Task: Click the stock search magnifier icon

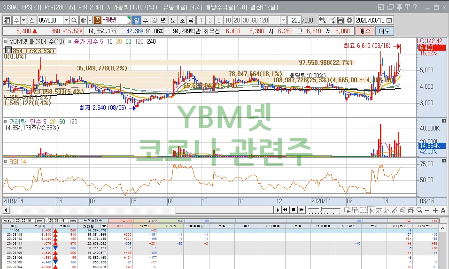Action: click(x=74, y=20)
